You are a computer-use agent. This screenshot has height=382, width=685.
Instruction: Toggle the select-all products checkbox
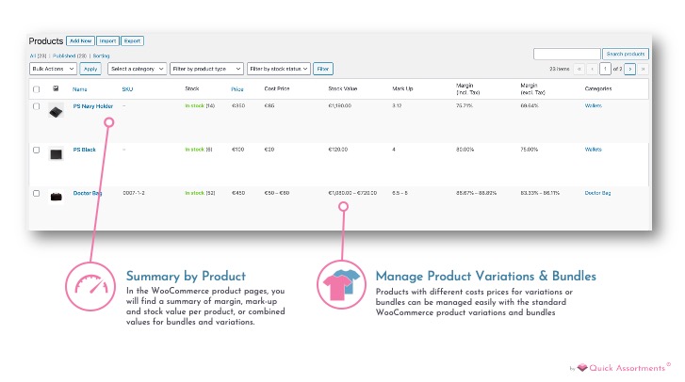(36, 89)
